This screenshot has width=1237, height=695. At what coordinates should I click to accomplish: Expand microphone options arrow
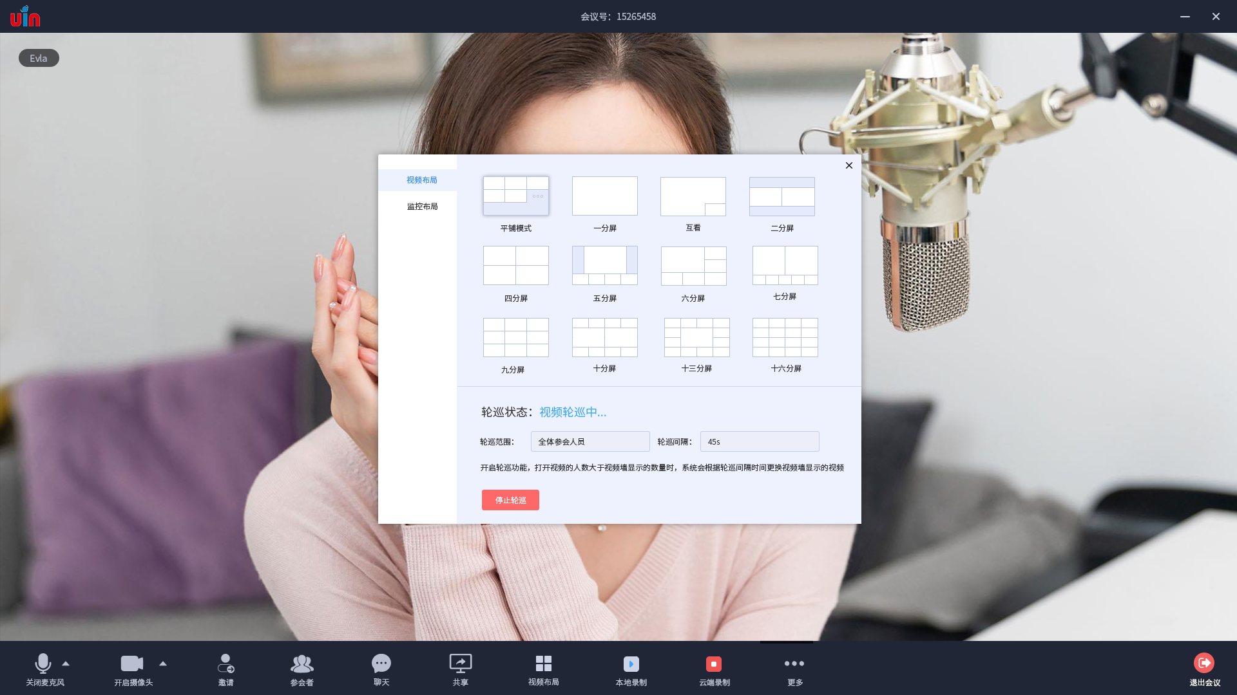[x=66, y=663]
